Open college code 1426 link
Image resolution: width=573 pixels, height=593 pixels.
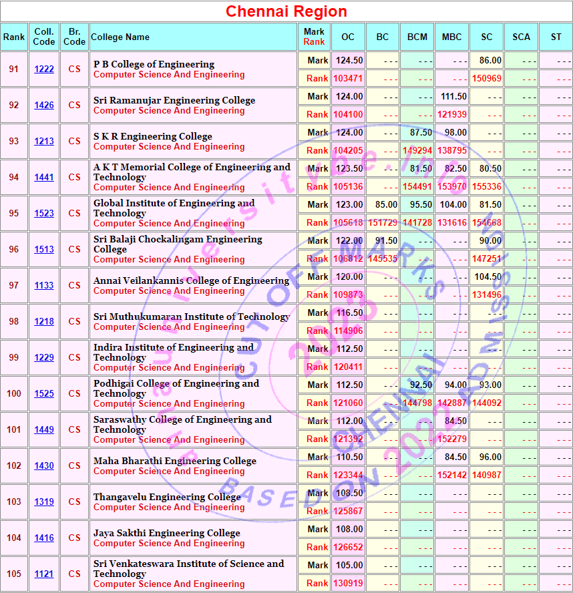click(x=44, y=105)
